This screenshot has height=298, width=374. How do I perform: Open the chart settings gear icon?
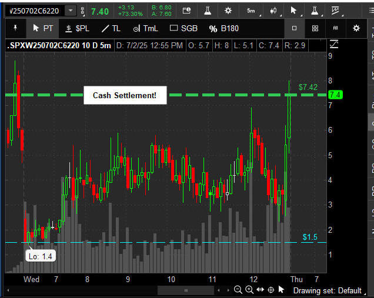(x=228, y=11)
